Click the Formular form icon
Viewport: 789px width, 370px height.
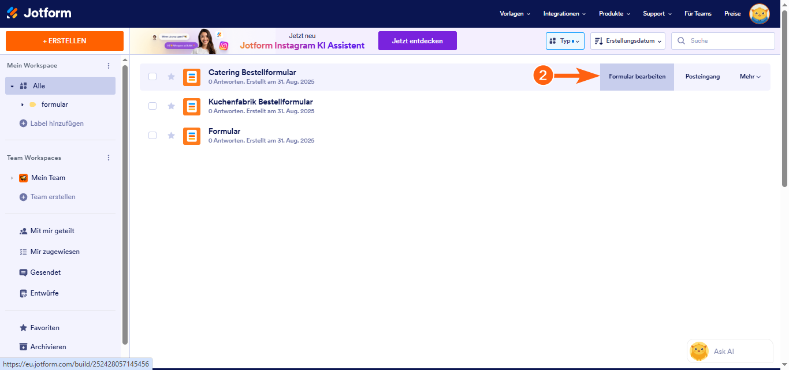[192, 136]
